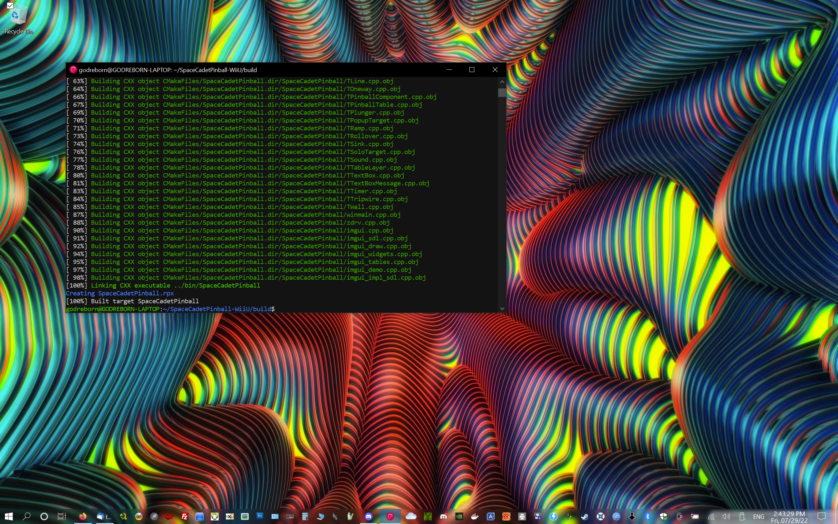Open NVIDIA tray icon
The height and width of the screenshot is (524, 838).
coord(459,516)
